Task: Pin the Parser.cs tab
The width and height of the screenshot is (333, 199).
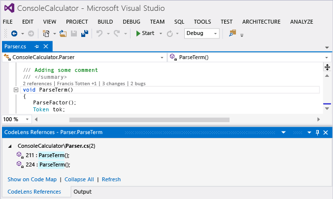Action: [36, 46]
